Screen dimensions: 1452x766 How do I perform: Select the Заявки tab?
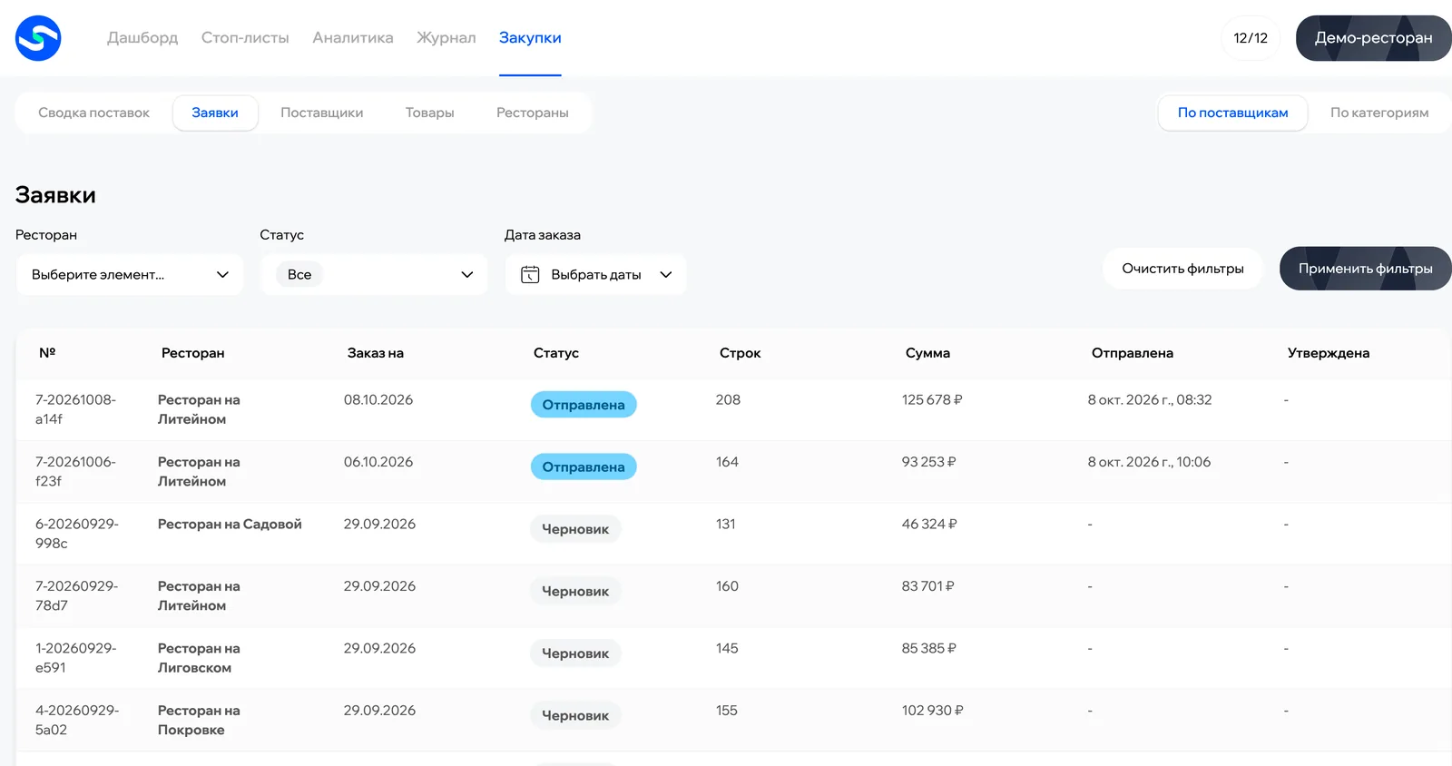(x=215, y=113)
